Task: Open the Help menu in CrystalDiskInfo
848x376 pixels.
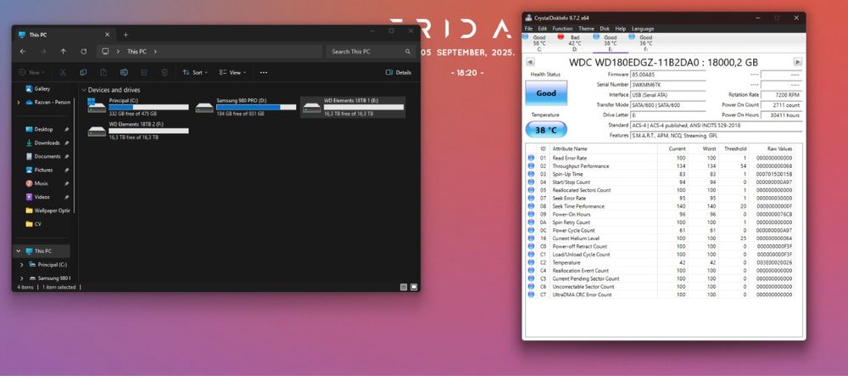Action: pyautogui.click(x=621, y=29)
